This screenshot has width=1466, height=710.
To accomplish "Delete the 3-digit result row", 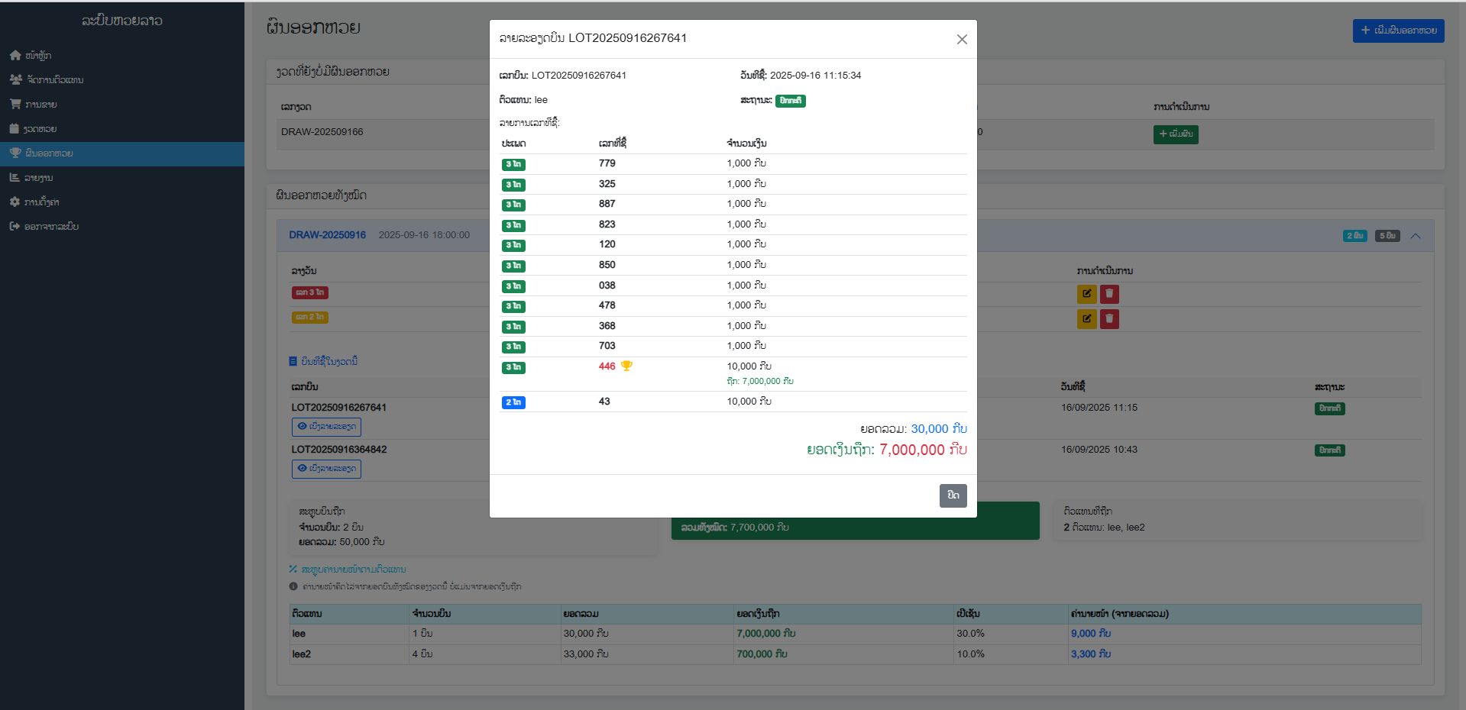I will tap(1109, 294).
